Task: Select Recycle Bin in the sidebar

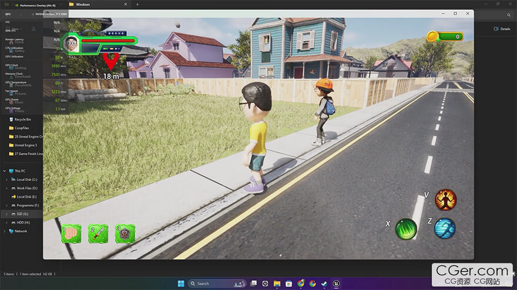Action: coord(20,120)
